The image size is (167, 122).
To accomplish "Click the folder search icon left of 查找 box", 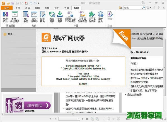I will [121, 8].
